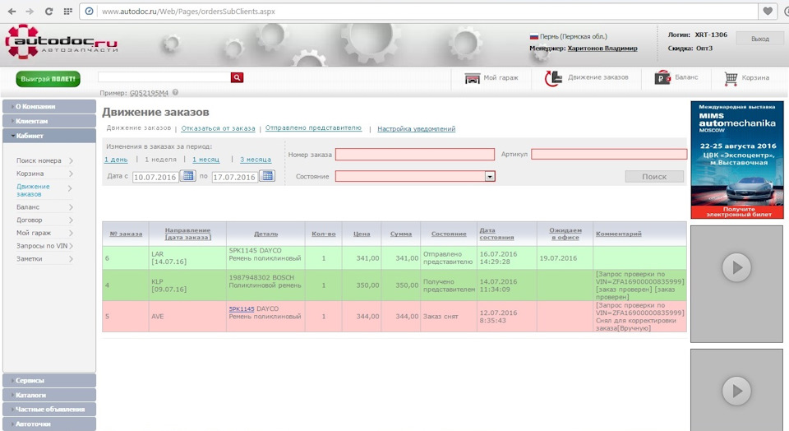
Task: Open Мой гараж car icon
Action: click(x=472, y=78)
